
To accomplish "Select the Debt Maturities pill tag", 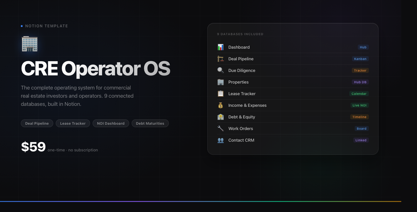I will coord(150,123).
